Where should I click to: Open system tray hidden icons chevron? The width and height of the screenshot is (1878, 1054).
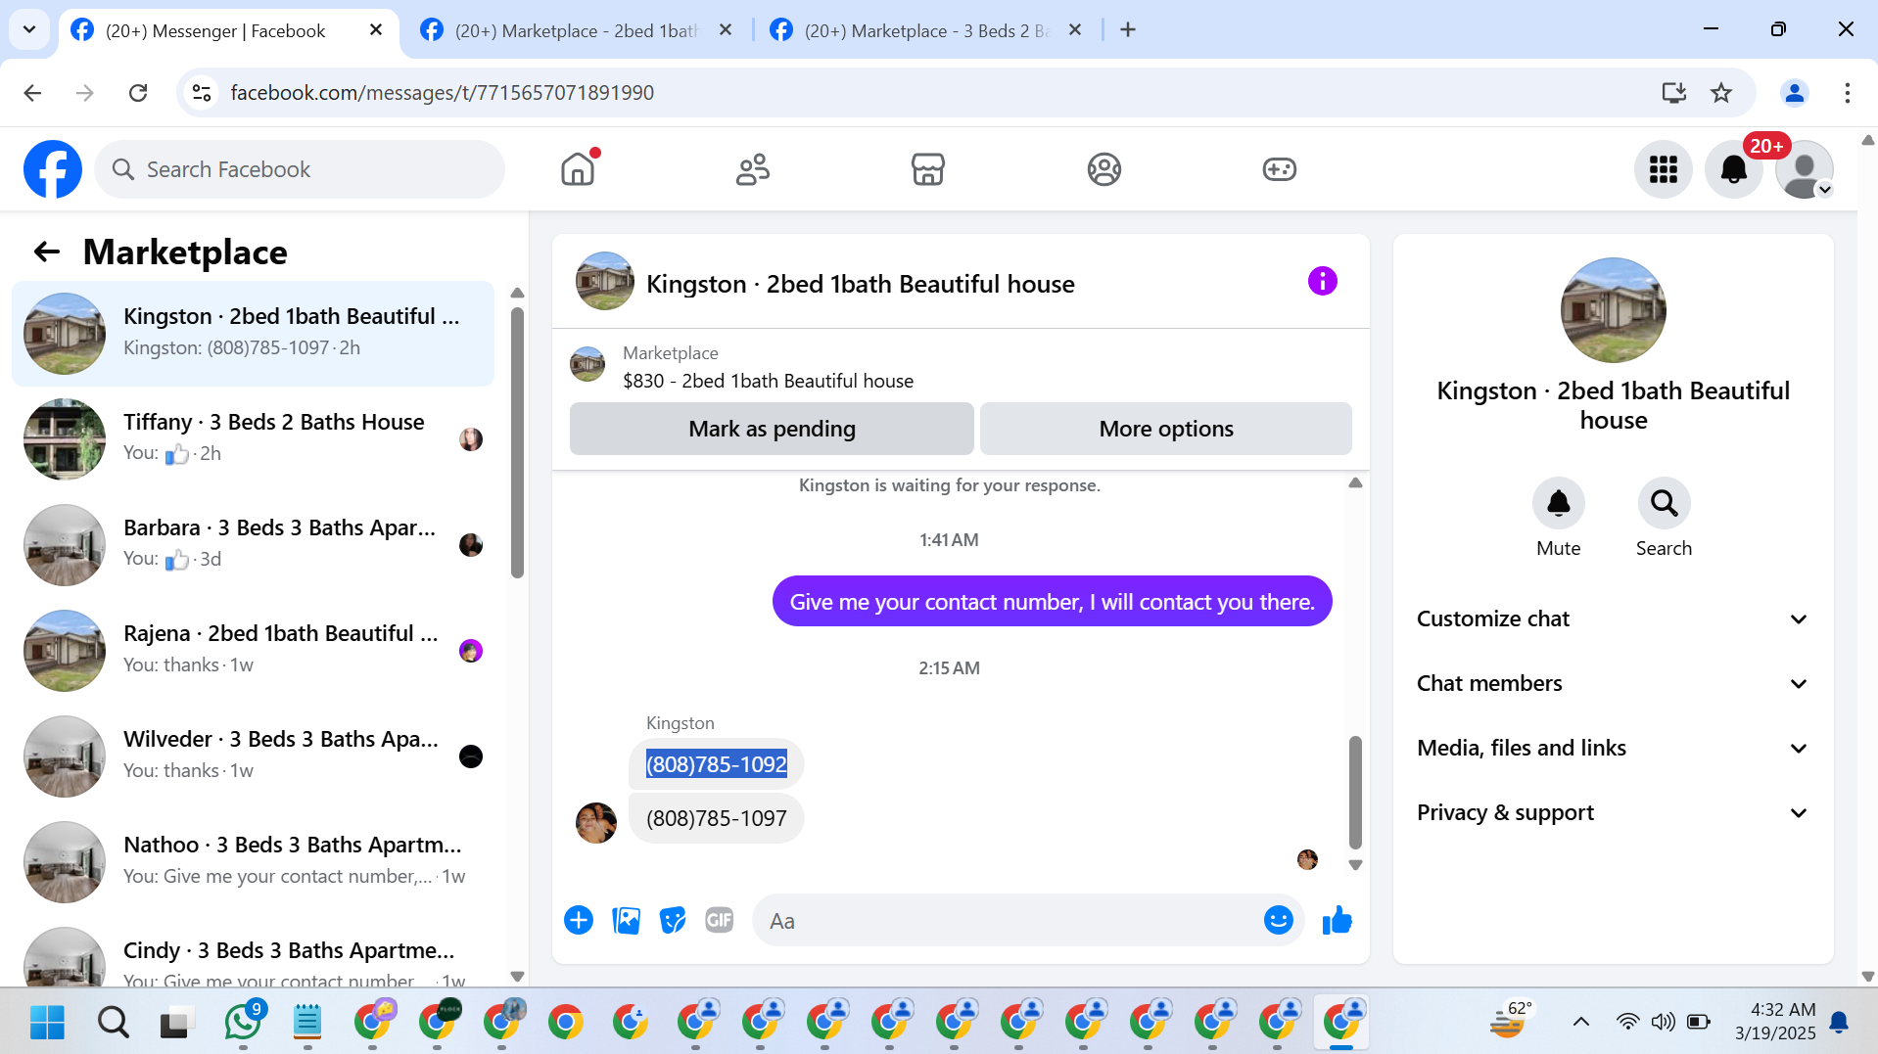click(1580, 1022)
